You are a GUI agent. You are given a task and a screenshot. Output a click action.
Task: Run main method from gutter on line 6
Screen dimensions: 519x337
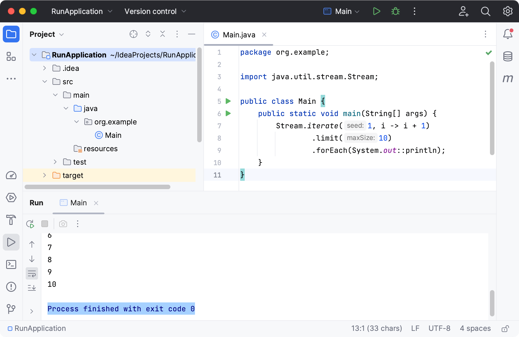[x=228, y=113]
